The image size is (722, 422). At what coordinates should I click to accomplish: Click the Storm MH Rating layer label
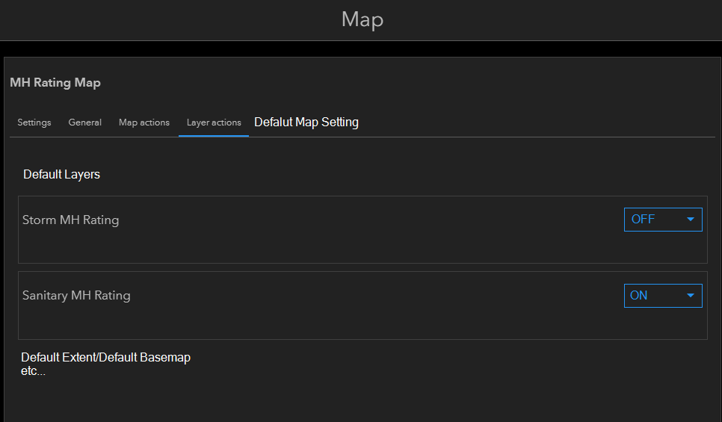[71, 220]
